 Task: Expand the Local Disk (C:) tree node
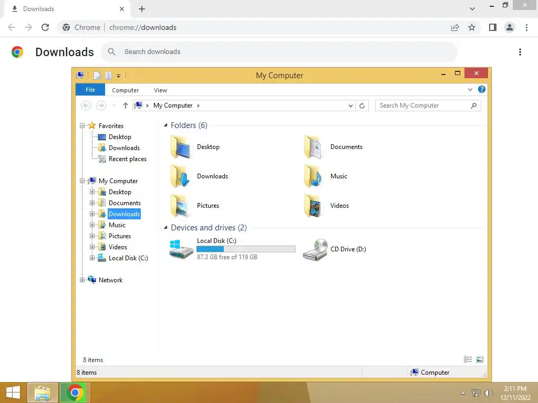click(x=92, y=258)
